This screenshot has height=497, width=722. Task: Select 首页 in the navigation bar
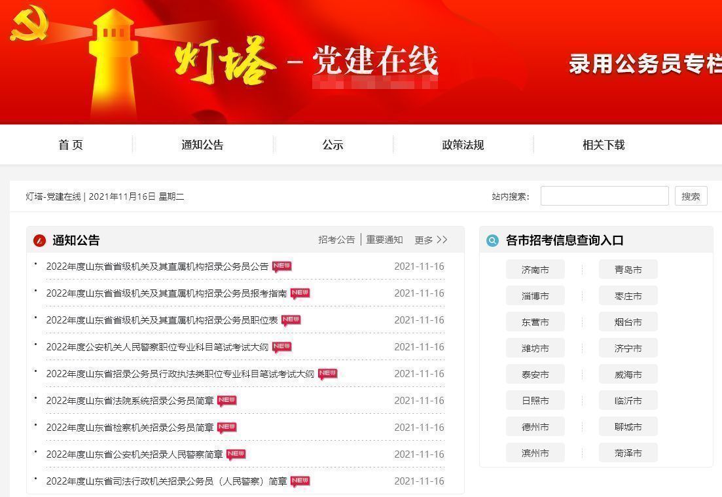[70, 145]
